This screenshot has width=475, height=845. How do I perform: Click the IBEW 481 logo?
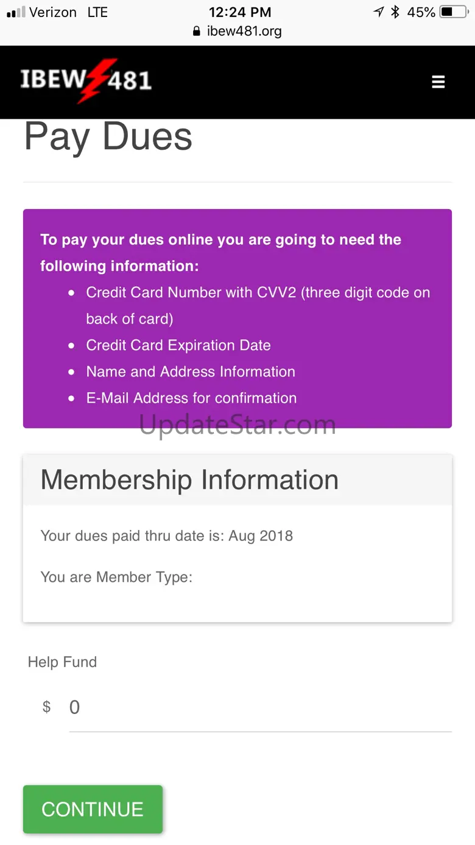pyautogui.click(x=86, y=80)
